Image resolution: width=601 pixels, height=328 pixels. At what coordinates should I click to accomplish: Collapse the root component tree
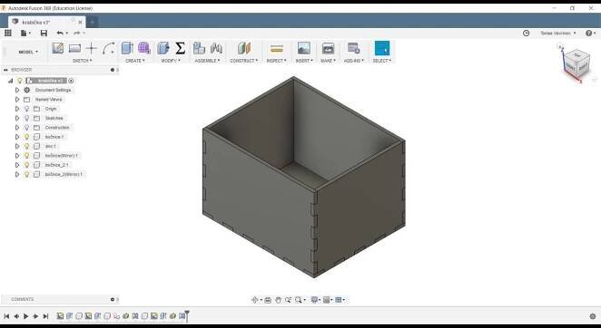click(10, 81)
